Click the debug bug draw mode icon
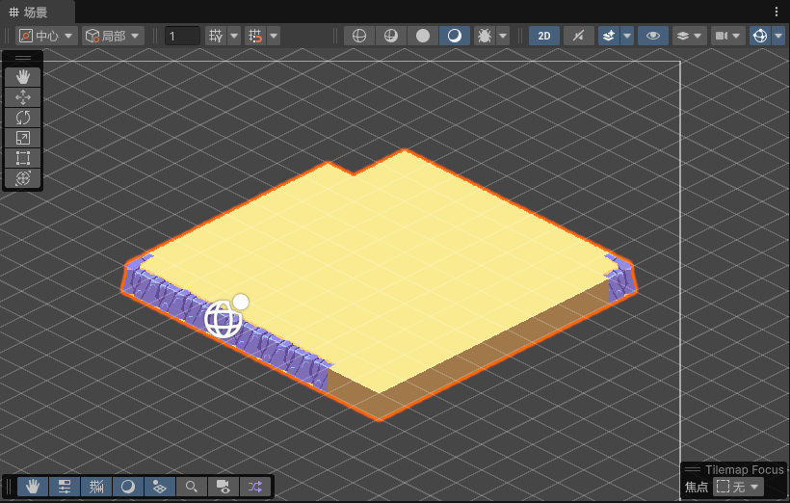 pyautogui.click(x=485, y=36)
